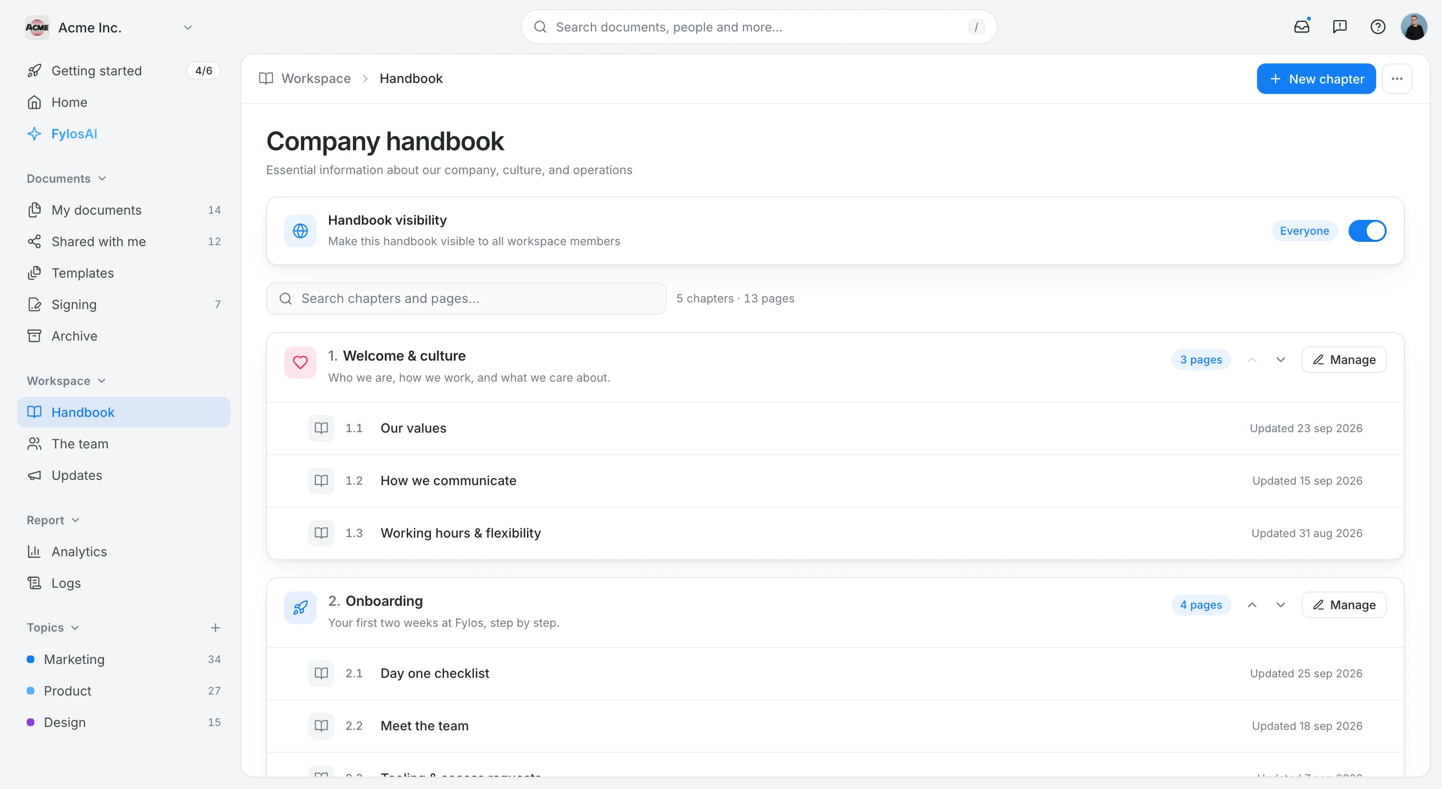Collapse the Documents sidebar section
The image size is (1442, 789).
tap(66, 178)
